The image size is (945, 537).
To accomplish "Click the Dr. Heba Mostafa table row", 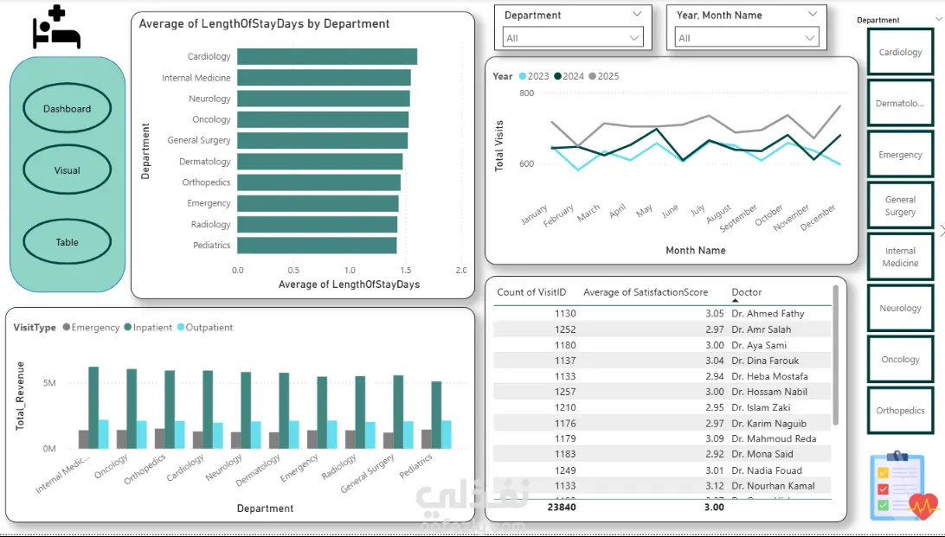I will (x=662, y=376).
